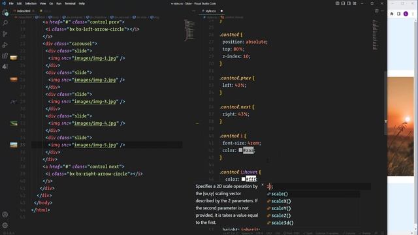Image resolution: width=418 pixels, height=235 pixels.
Task: Click the bx-right-arrow-circle icon tag line
Action: tap(94, 174)
